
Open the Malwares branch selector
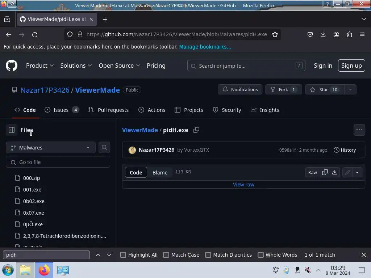(x=51, y=148)
